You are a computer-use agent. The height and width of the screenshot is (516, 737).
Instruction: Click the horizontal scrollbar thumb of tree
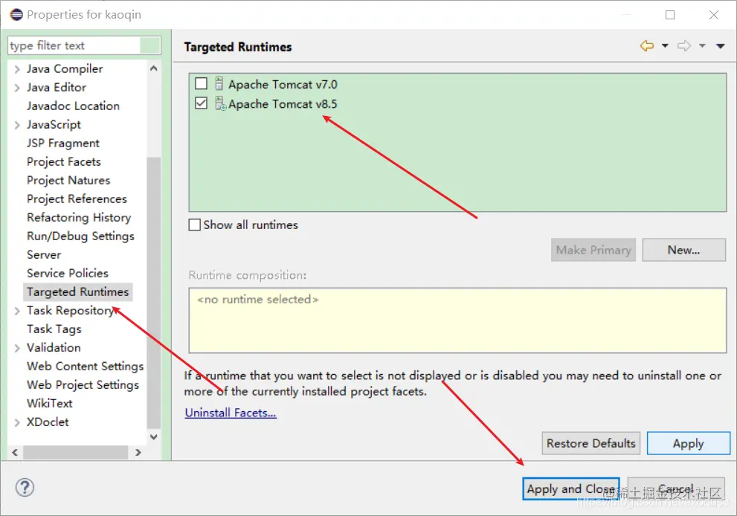click(76, 453)
